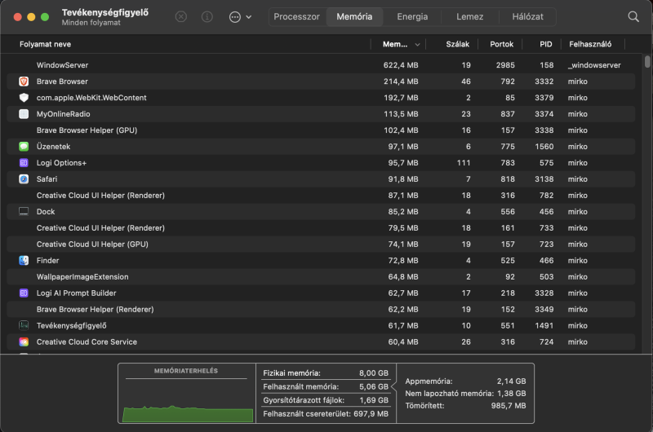Click the Nem lapozható memória 1,38 GB entry
653x432 pixels.
(x=465, y=394)
